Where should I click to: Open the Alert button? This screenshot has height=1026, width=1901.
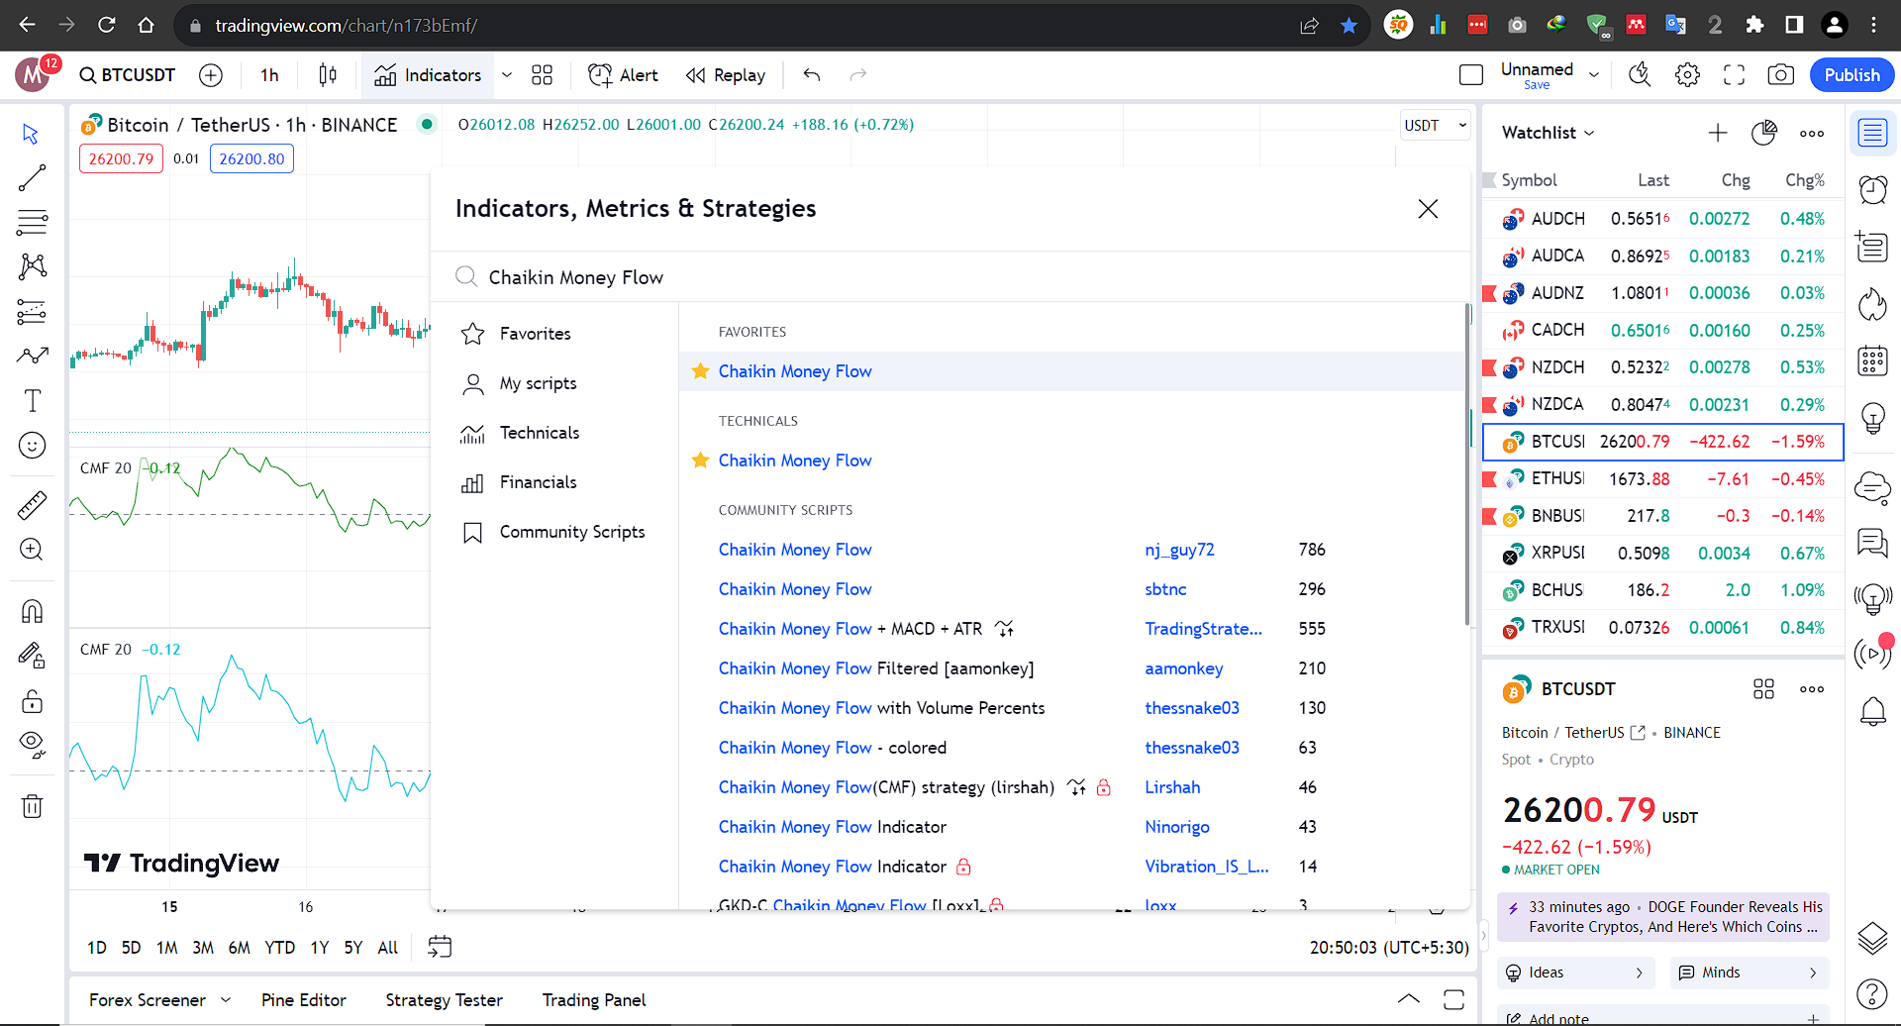point(623,75)
